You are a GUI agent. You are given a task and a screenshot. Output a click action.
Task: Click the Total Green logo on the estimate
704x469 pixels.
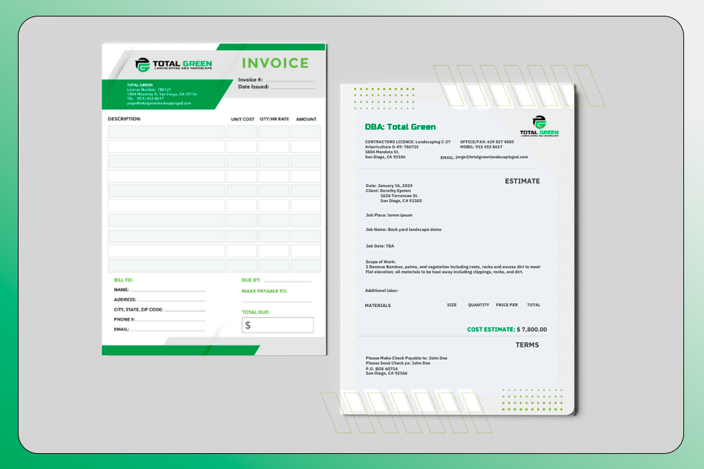(x=539, y=126)
